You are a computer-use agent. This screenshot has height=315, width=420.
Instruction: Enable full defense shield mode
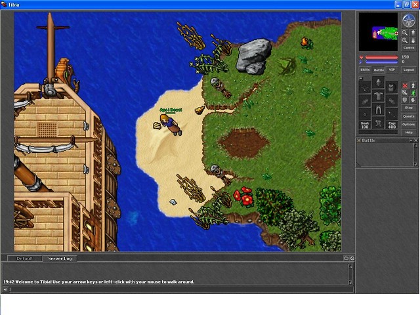[405, 100]
